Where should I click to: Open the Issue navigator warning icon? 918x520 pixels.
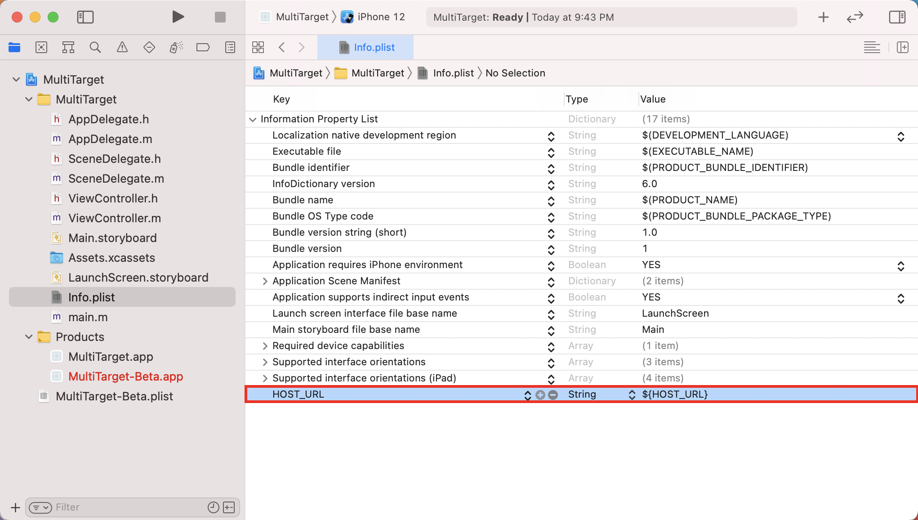[x=122, y=47]
